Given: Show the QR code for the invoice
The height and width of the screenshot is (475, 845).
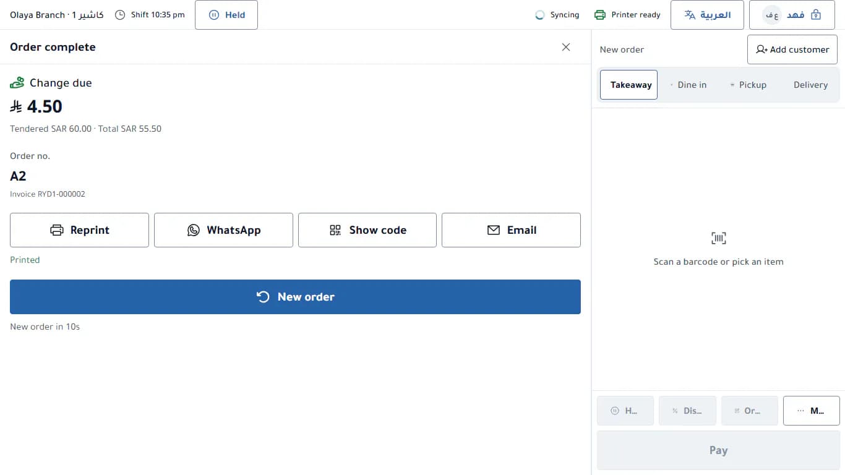Looking at the screenshot, I should [x=367, y=230].
